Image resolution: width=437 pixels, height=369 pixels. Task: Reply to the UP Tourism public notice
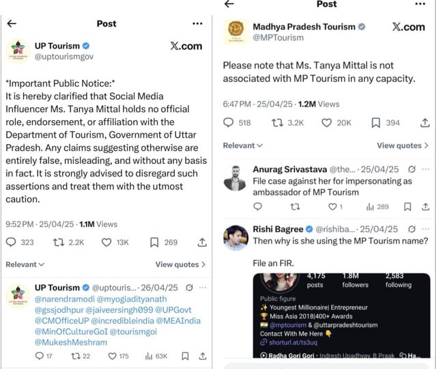pos(11,242)
